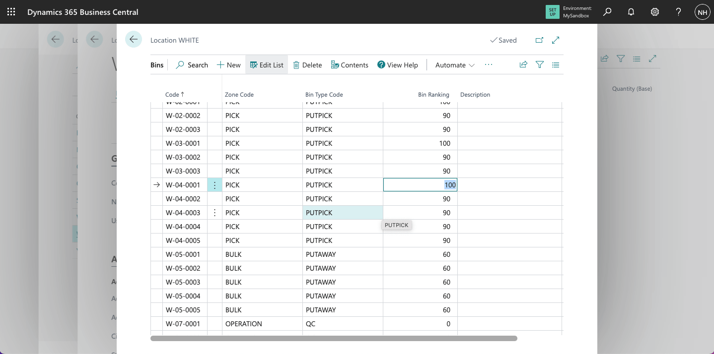Image resolution: width=714 pixels, height=354 pixels.
Task: Create a New bin
Action: 228,65
